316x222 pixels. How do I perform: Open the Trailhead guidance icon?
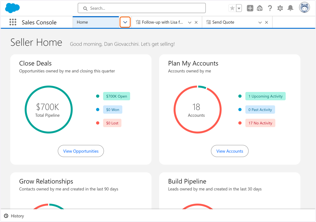point(260,8)
